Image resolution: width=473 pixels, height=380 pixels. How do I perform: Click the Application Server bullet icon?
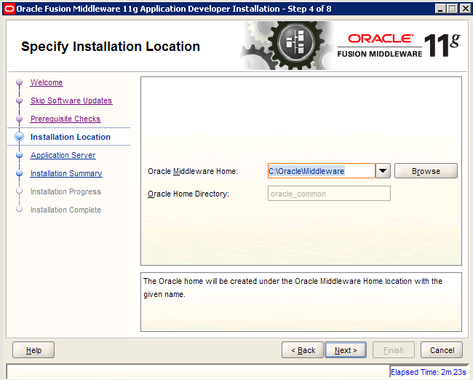coord(20,155)
